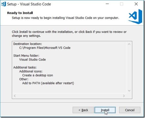Click 'Visual Studio Code' under Start Menu folder
The height and width of the screenshot is (118, 145).
coord(33,59)
